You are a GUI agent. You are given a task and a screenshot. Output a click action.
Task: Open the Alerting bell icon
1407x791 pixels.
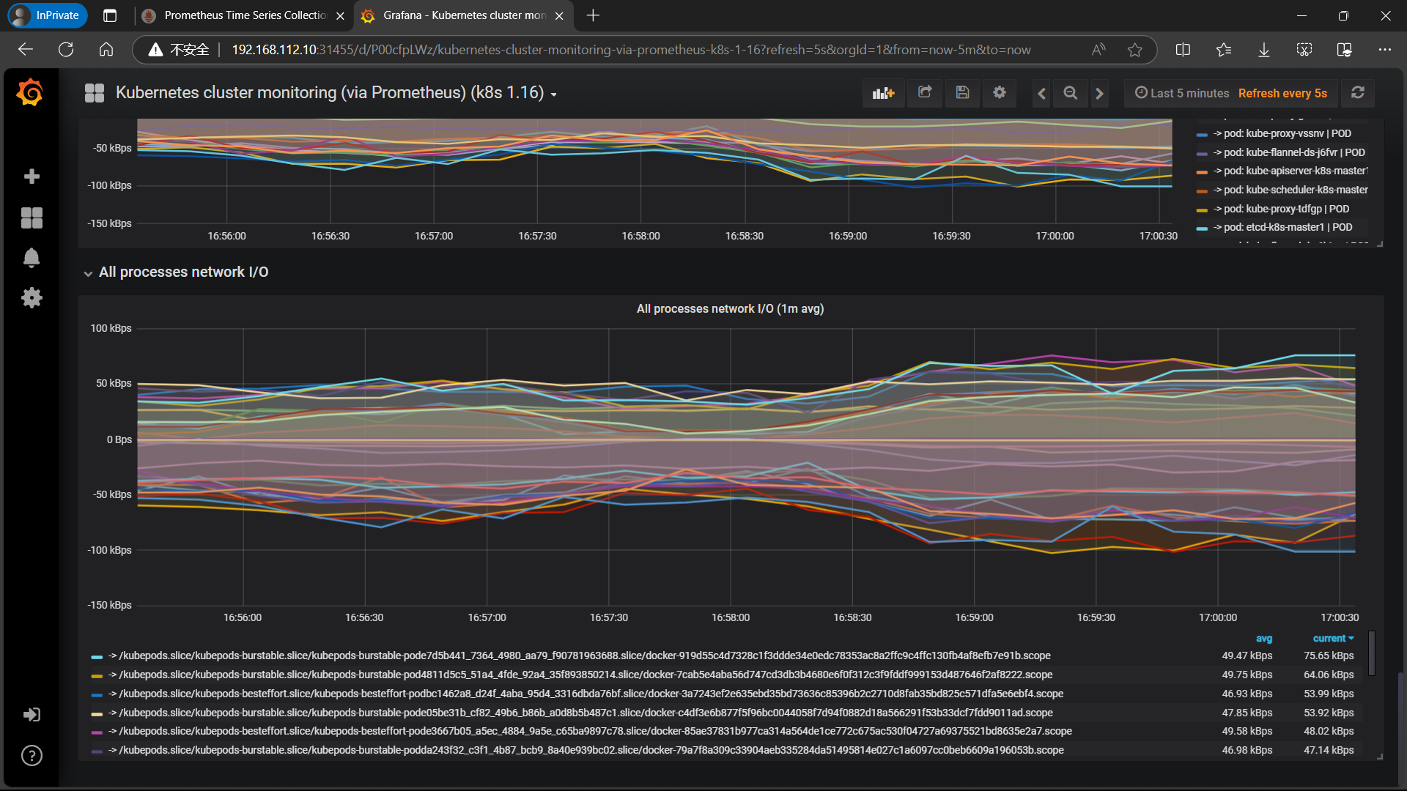[x=32, y=258]
